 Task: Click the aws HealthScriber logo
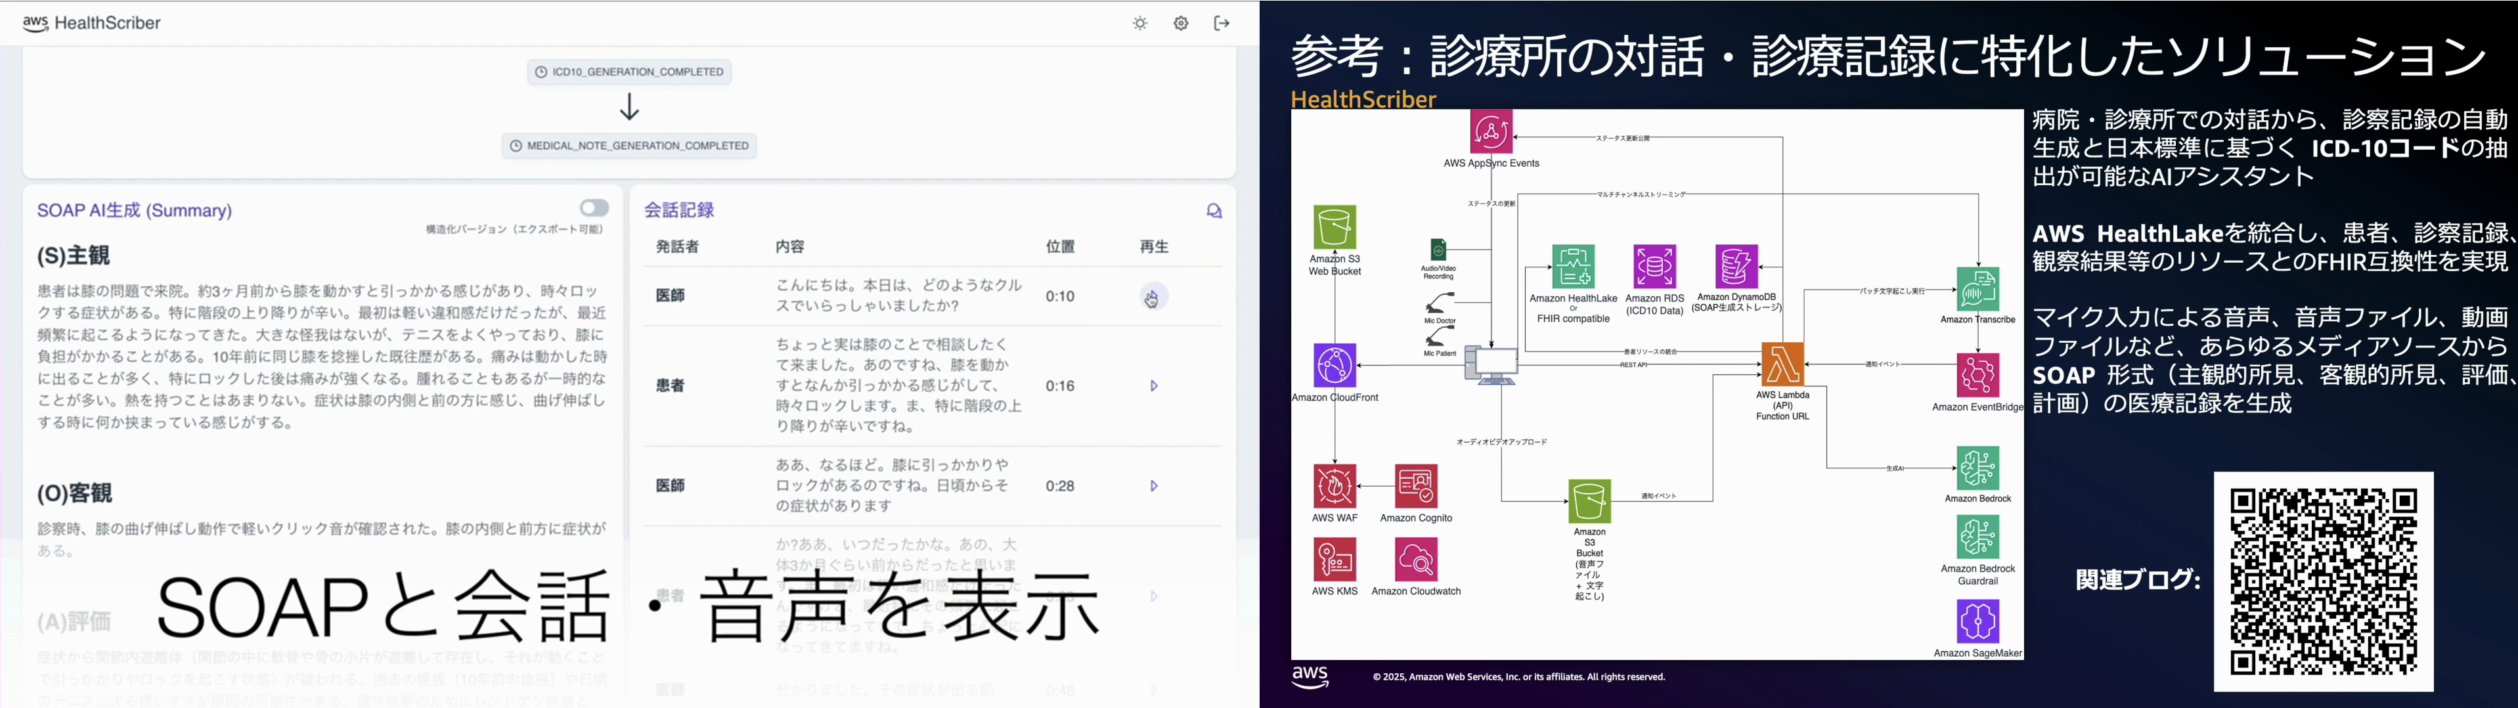click(92, 24)
